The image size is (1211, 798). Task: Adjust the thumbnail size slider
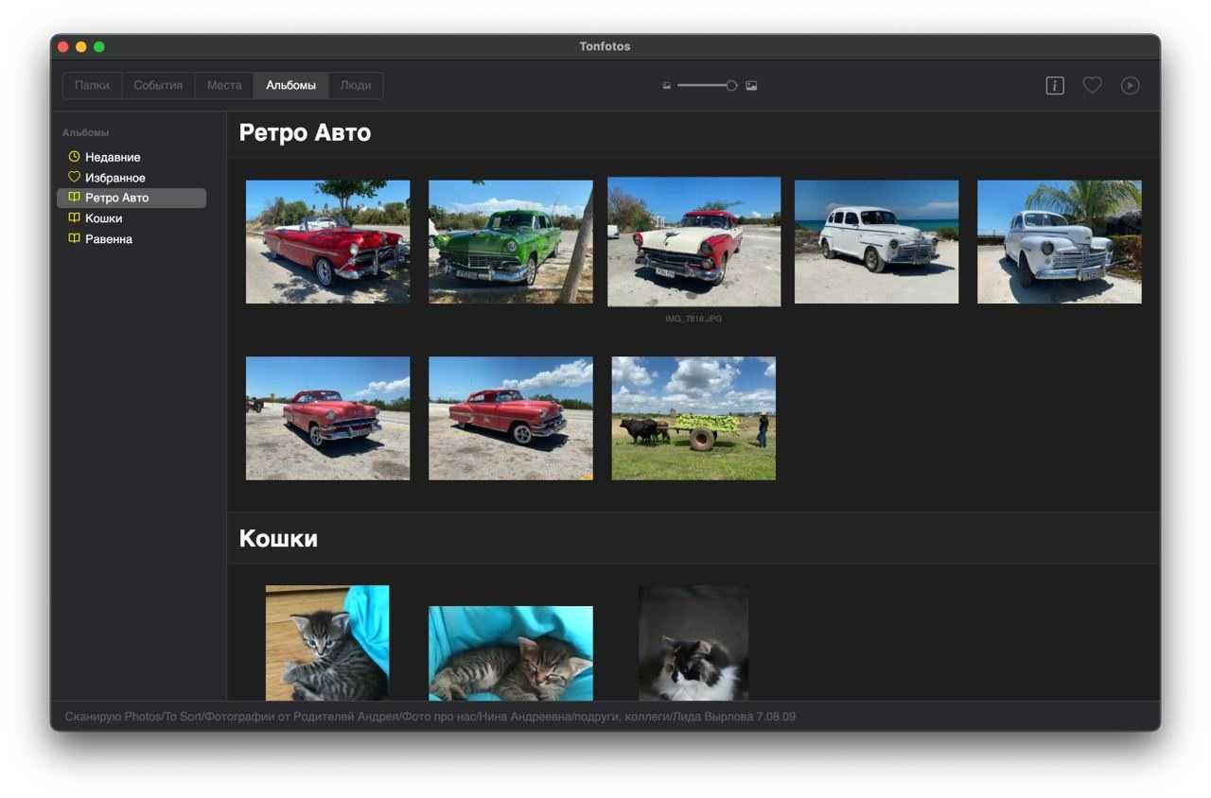click(730, 86)
